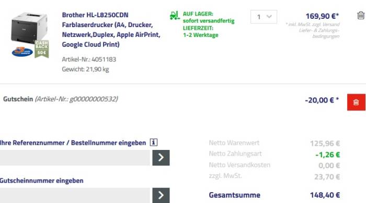This screenshot has height=203, width=366.
Task: Click the -20,00 € voucher amount
Action: pos(322,100)
